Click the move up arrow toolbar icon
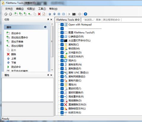This screenshot has width=142, height=122. click(50, 14)
